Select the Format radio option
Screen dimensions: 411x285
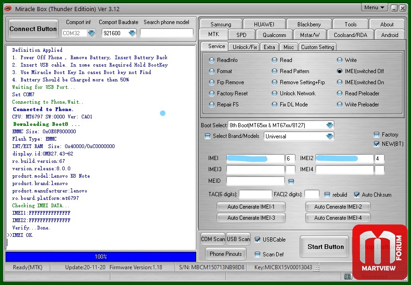click(x=212, y=71)
